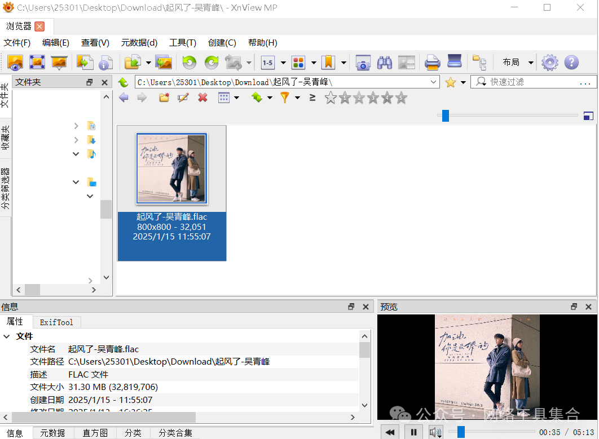Open the 直方图 histogram tab
The width and height of the screenshot is (599, 439).
(x=95, y=433)
